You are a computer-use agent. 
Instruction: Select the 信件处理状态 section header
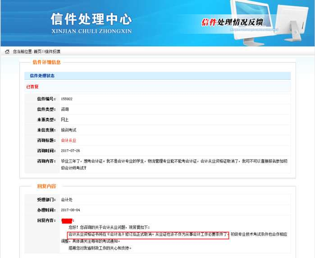pyautogui.click(x=42, y=75)
